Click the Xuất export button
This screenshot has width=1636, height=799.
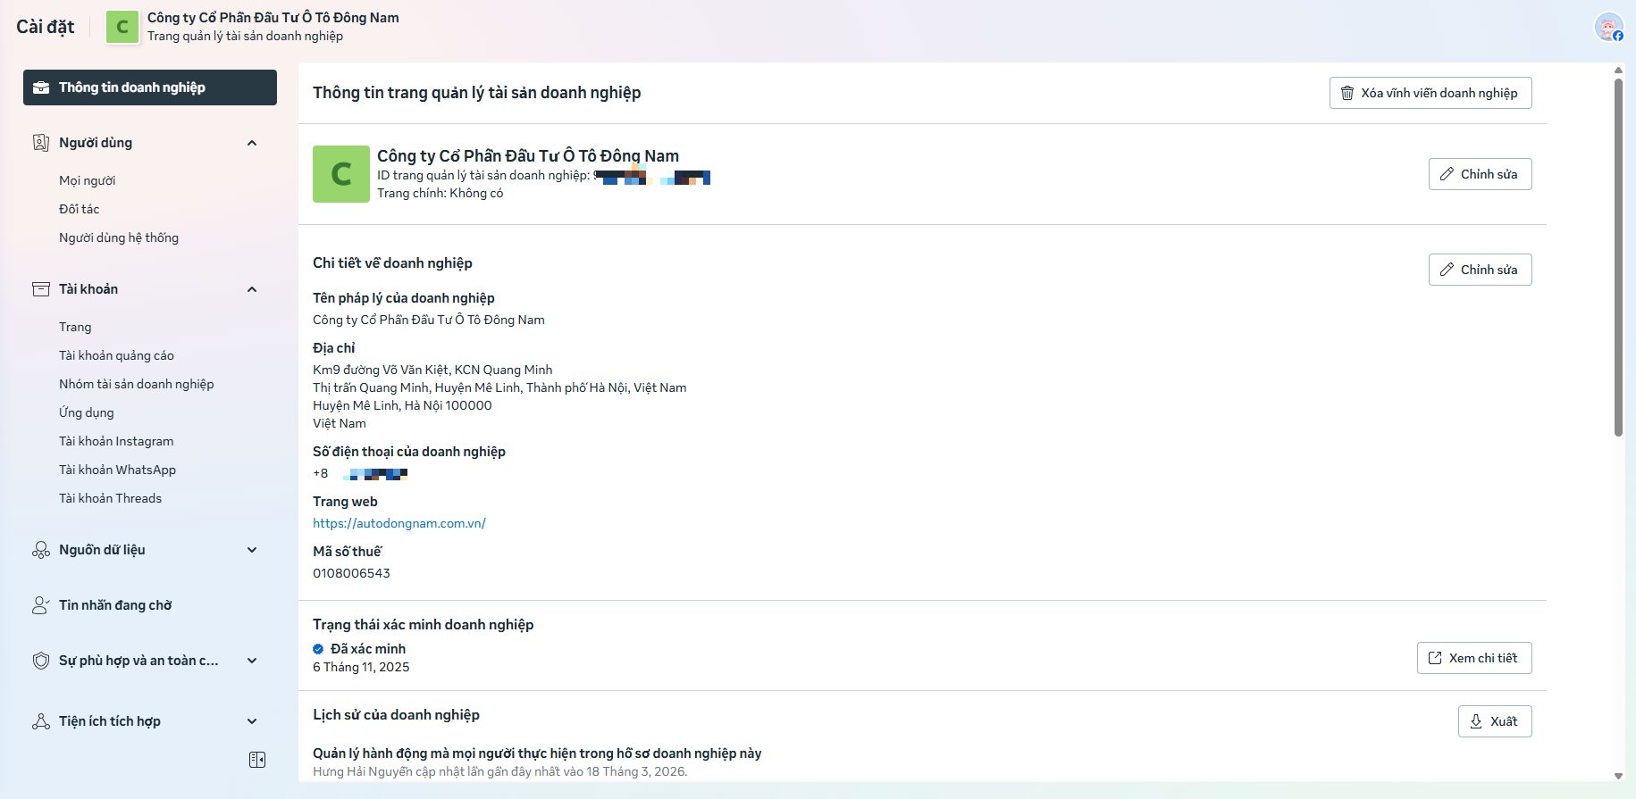click(1495, 721)
